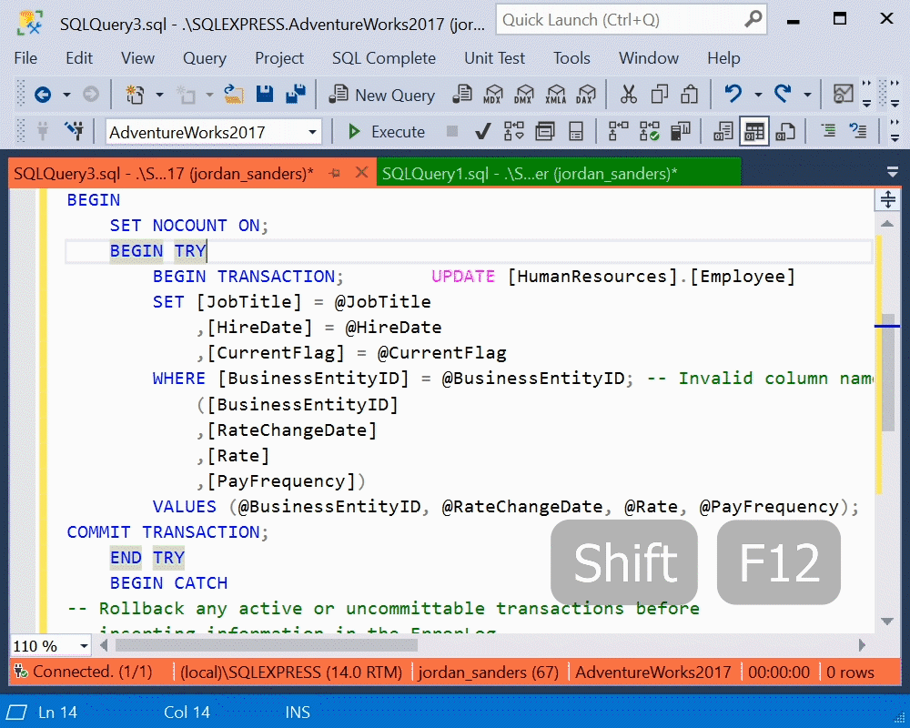Open the Redo history dropdown
The image size is (910, 728).
click(x=807, y=95)
